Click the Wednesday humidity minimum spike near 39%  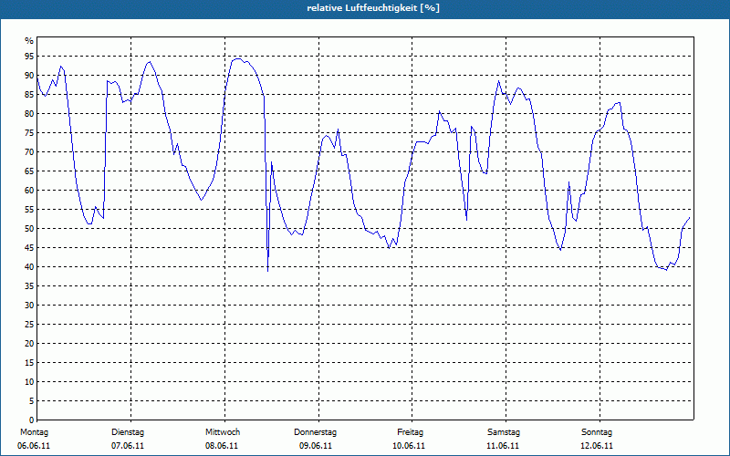point(267,271)
